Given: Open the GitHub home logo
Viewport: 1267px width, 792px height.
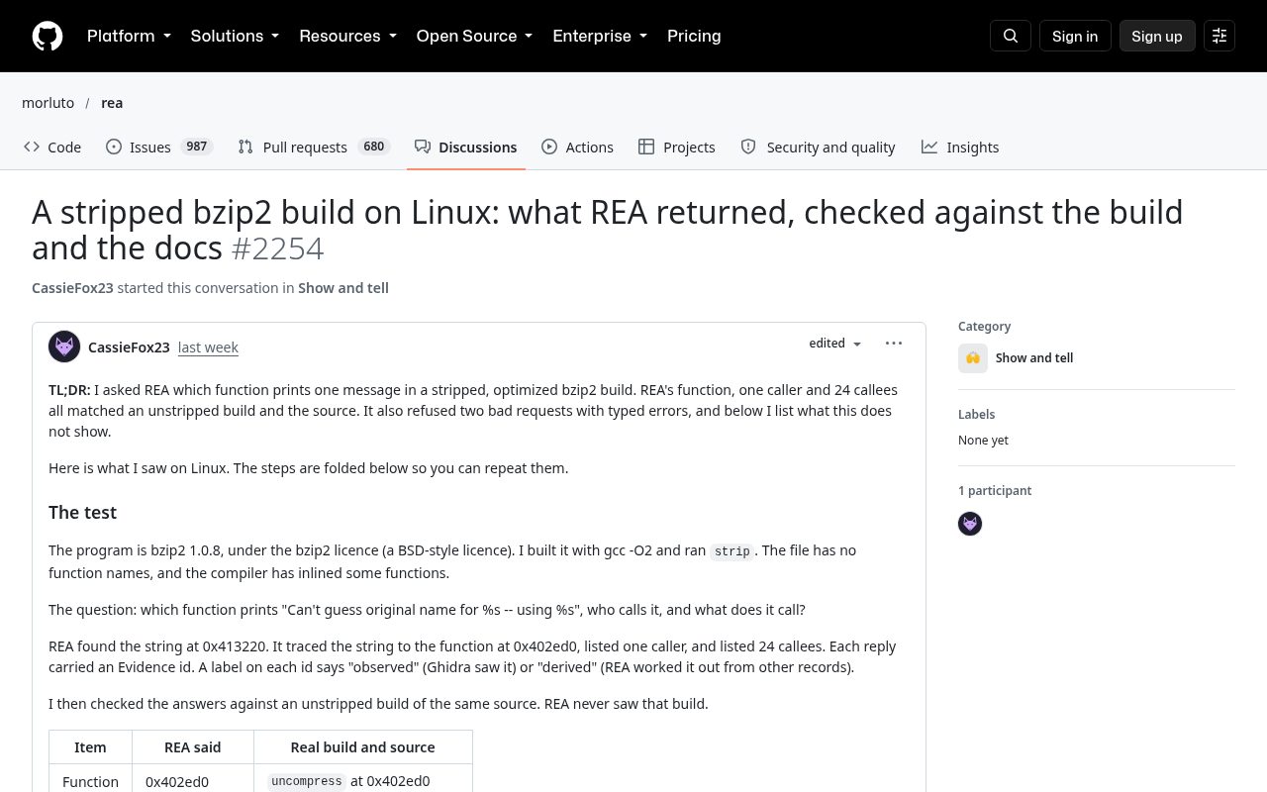Looking at the screenshot, I should click(x=48, y=36).
